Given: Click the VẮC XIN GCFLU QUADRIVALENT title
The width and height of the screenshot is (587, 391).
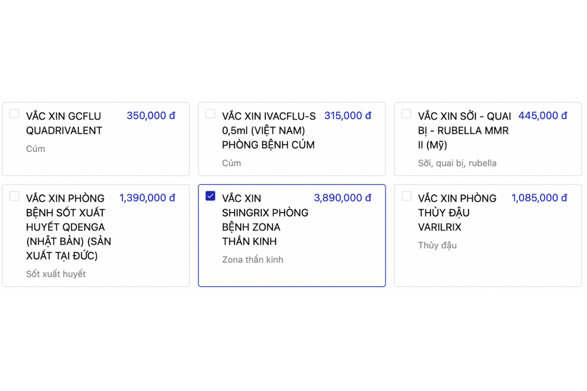Looking at the screenshot, I should [x=64, y=123].
